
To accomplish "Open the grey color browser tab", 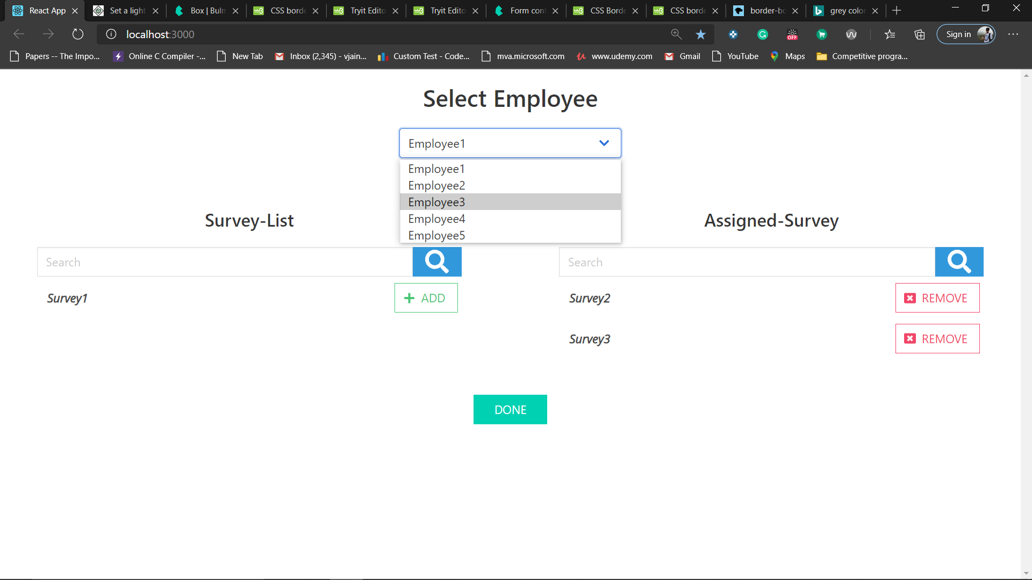I will pos(847,11).
